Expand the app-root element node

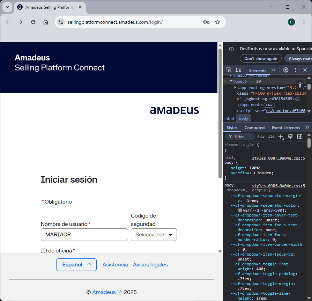tap(235, 87)
